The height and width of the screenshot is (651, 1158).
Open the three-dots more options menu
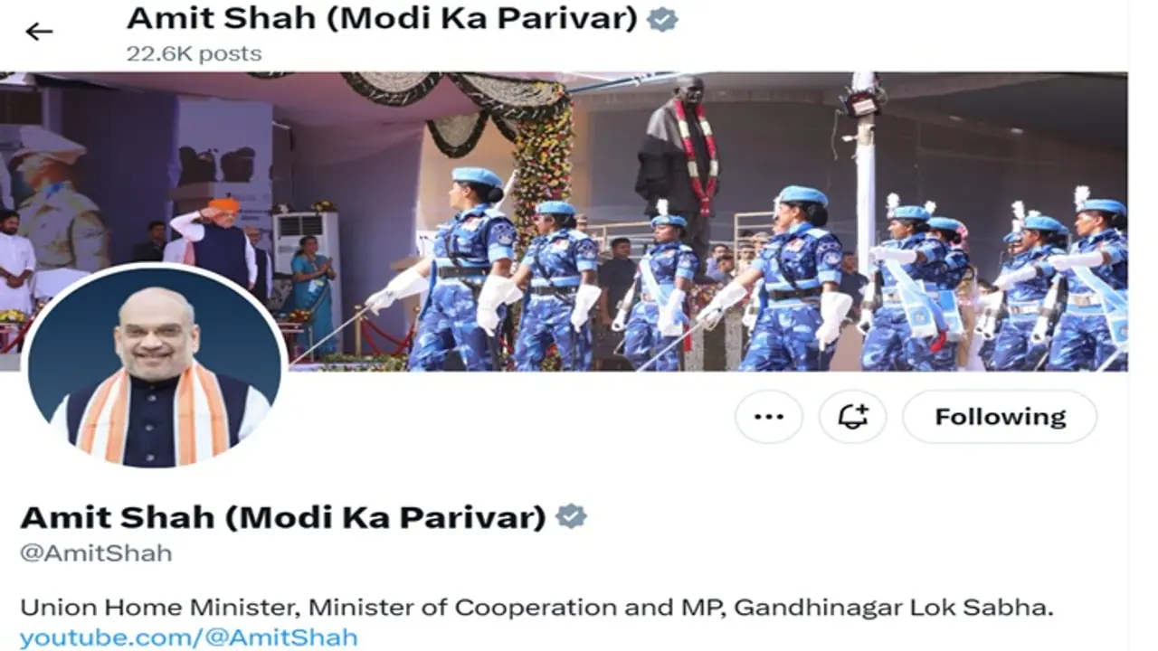(768, 417)
